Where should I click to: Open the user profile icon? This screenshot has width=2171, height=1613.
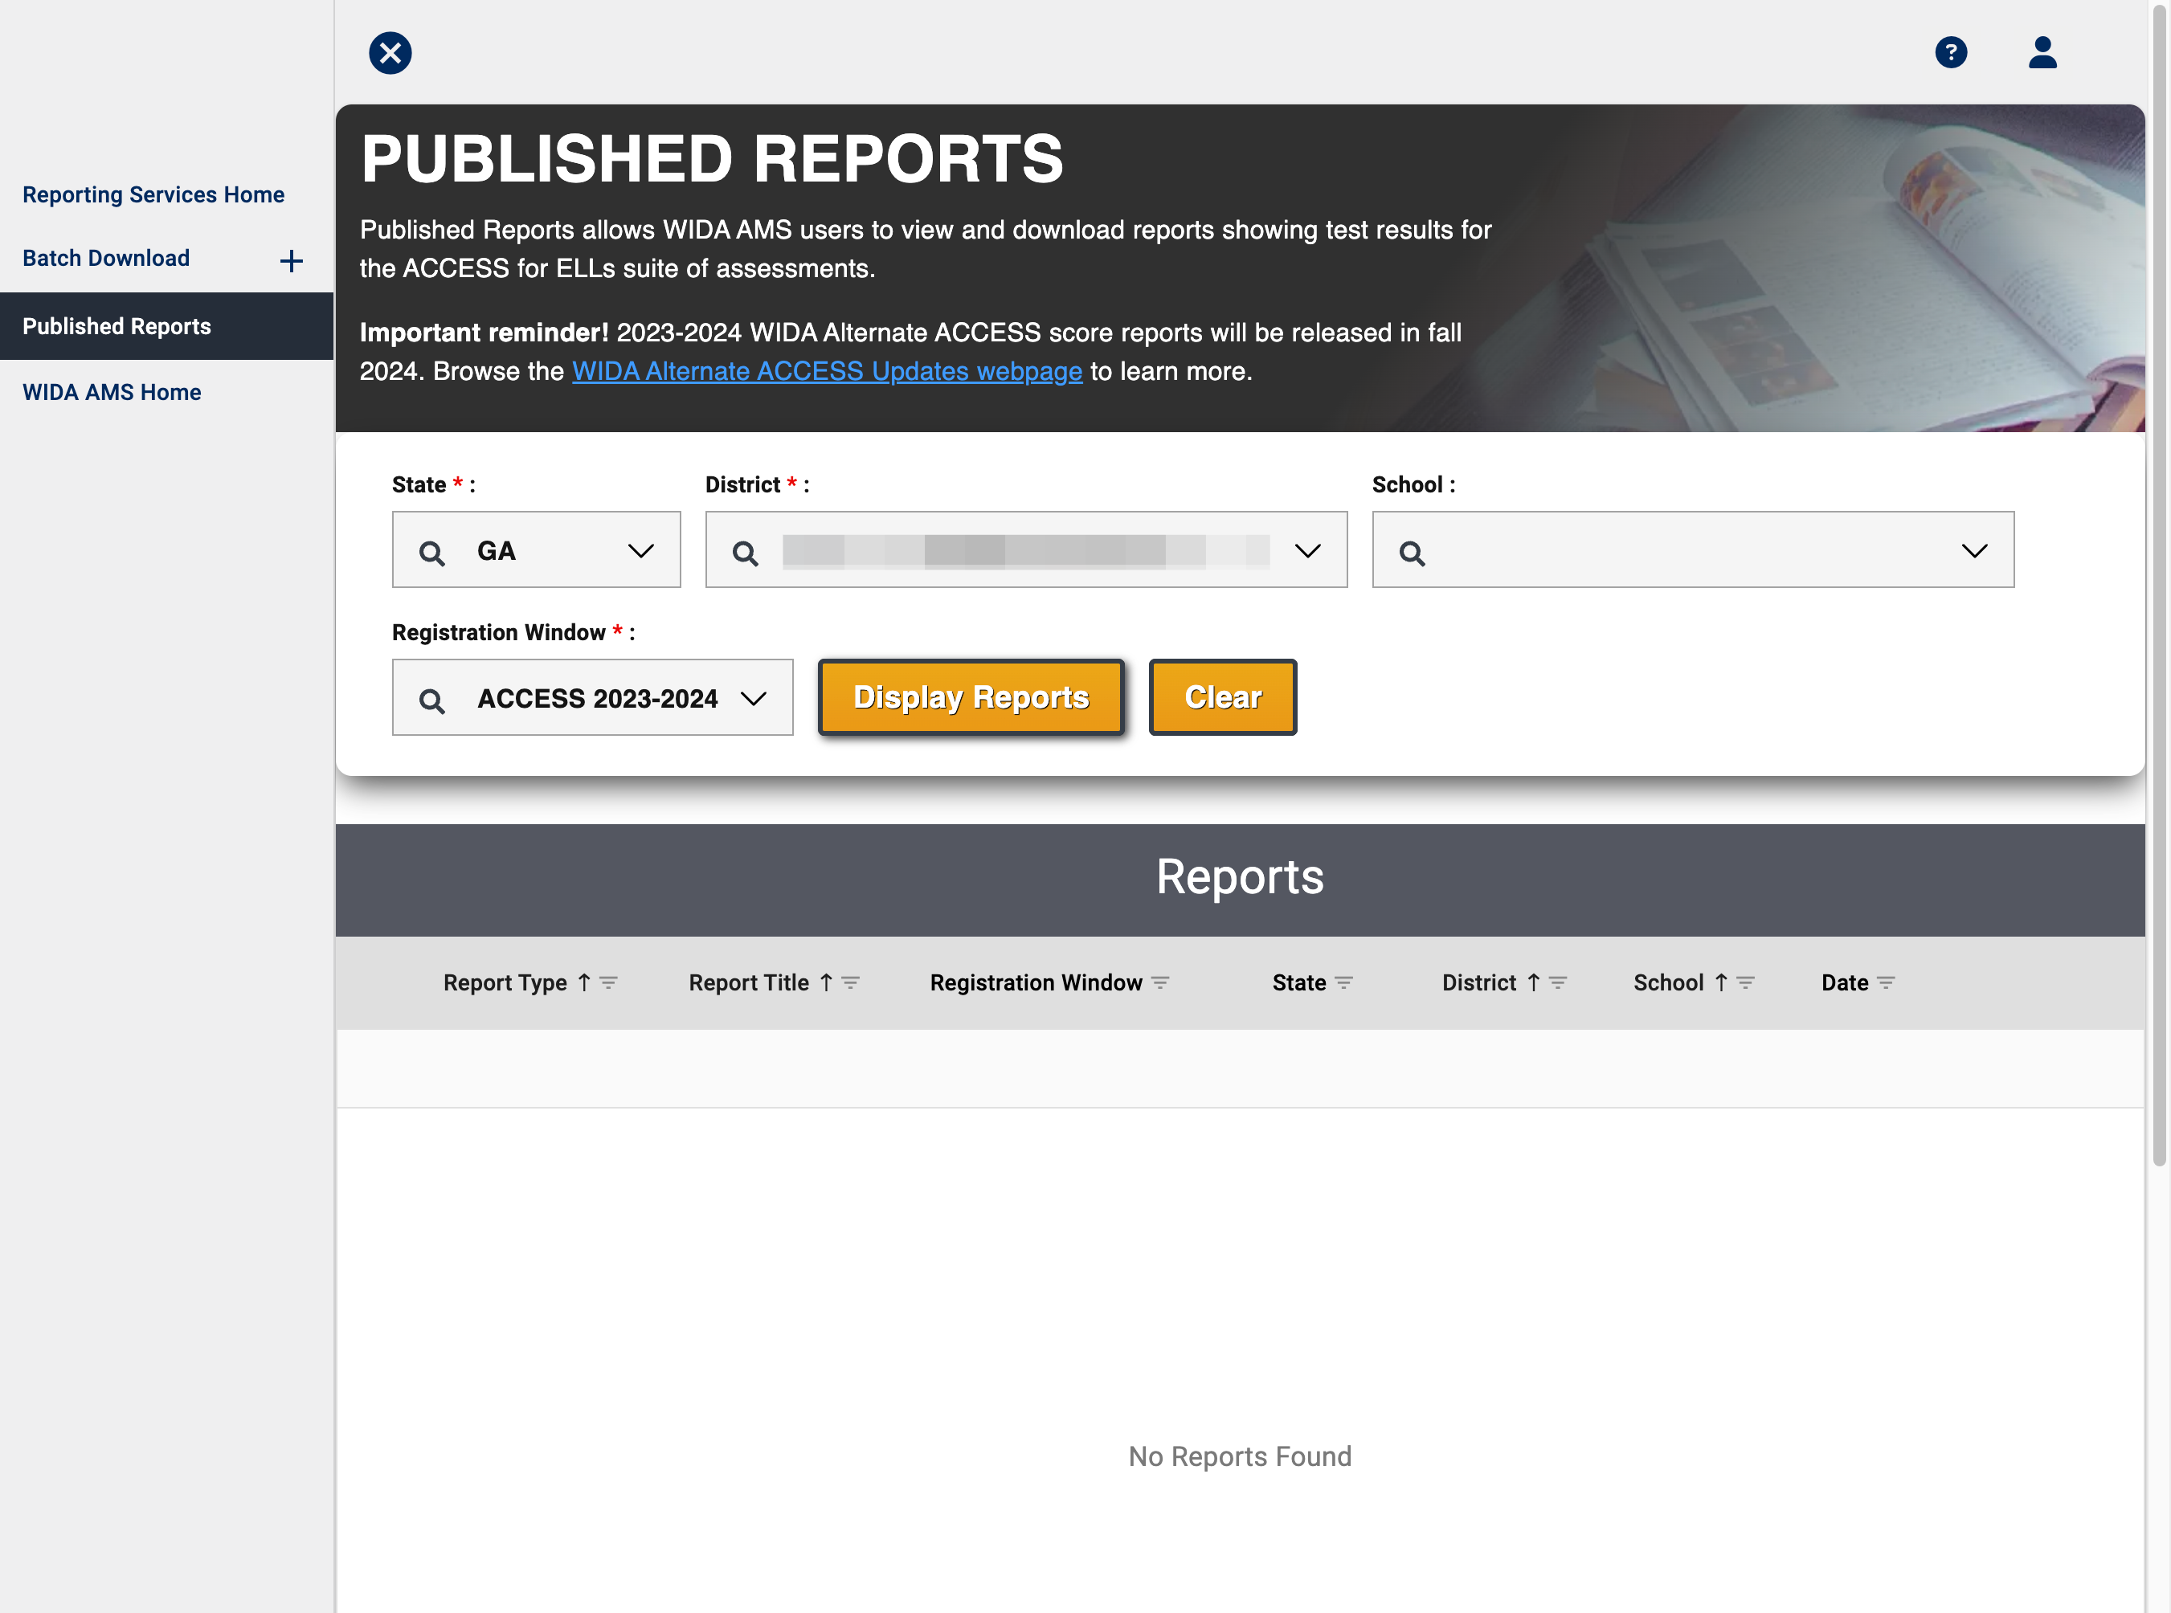pyautogui.click(x=2042, y=53)
